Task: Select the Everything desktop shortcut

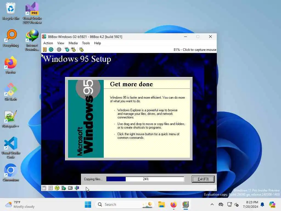Action: (x=11, y=38)
